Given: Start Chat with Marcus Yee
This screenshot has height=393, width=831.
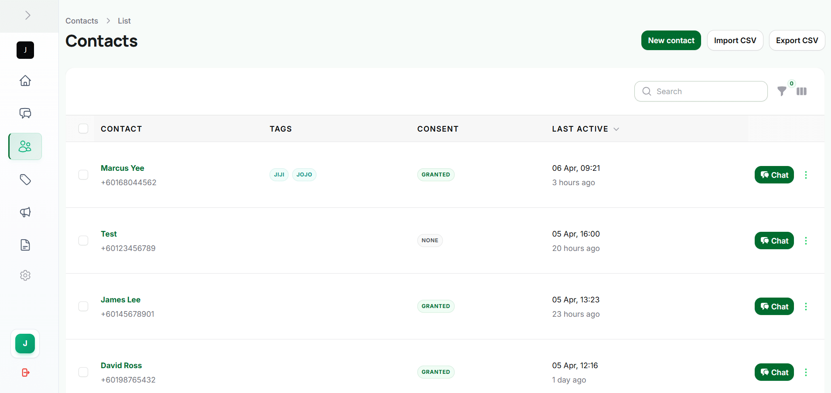Looking at the screenshot, I should tap(774, 175).
